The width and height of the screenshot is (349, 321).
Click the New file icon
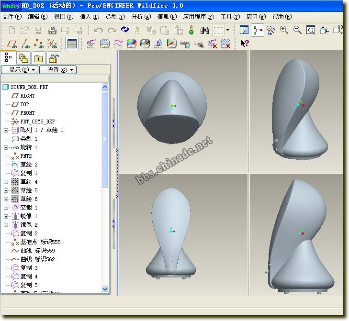[12, 30]
